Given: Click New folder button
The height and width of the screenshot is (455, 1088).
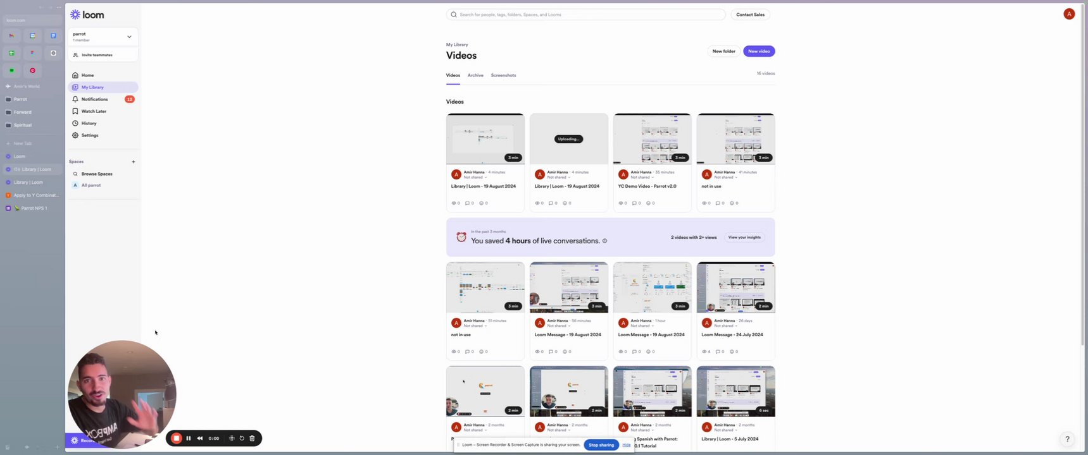Looking at the screenshot, I should [x=723, y=51].
